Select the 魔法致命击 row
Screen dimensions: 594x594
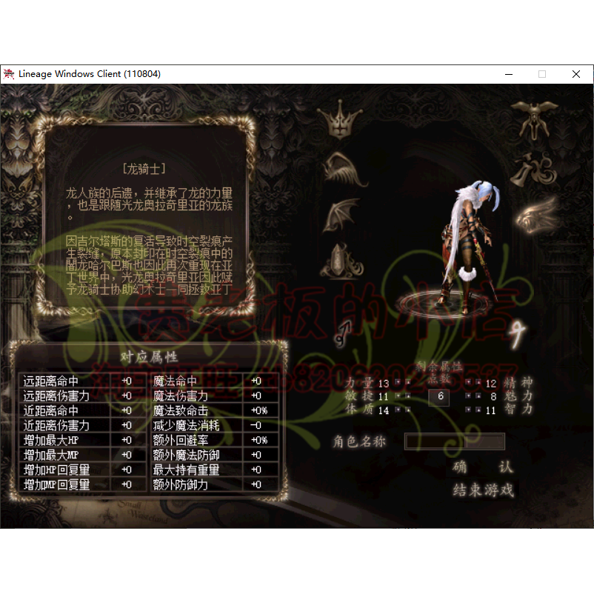coord(215,410)
